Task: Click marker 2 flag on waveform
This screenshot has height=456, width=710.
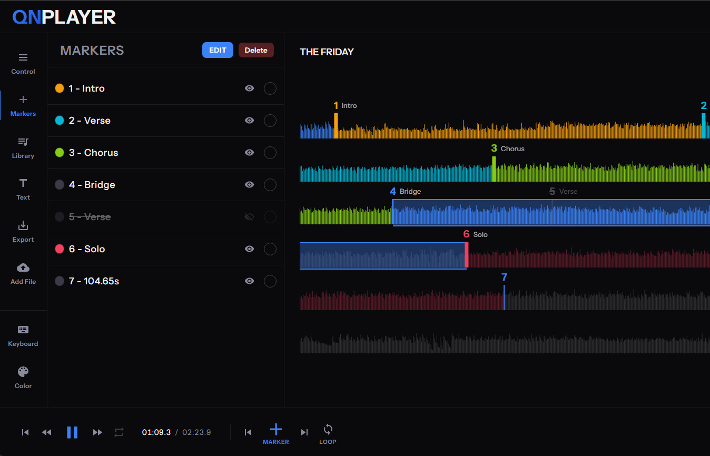Action: tap(704, 120)
